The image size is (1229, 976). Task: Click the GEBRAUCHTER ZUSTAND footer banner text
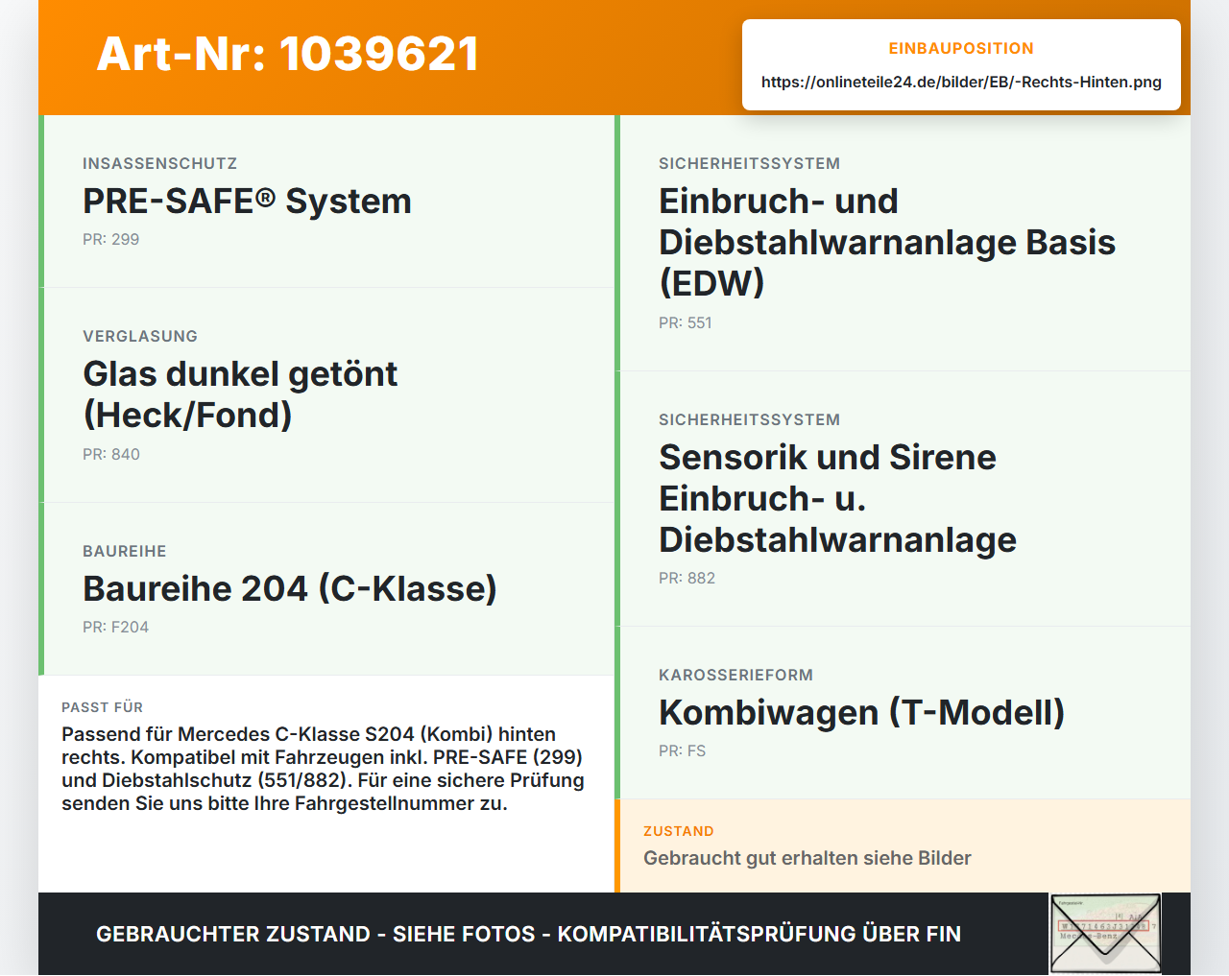528,935
